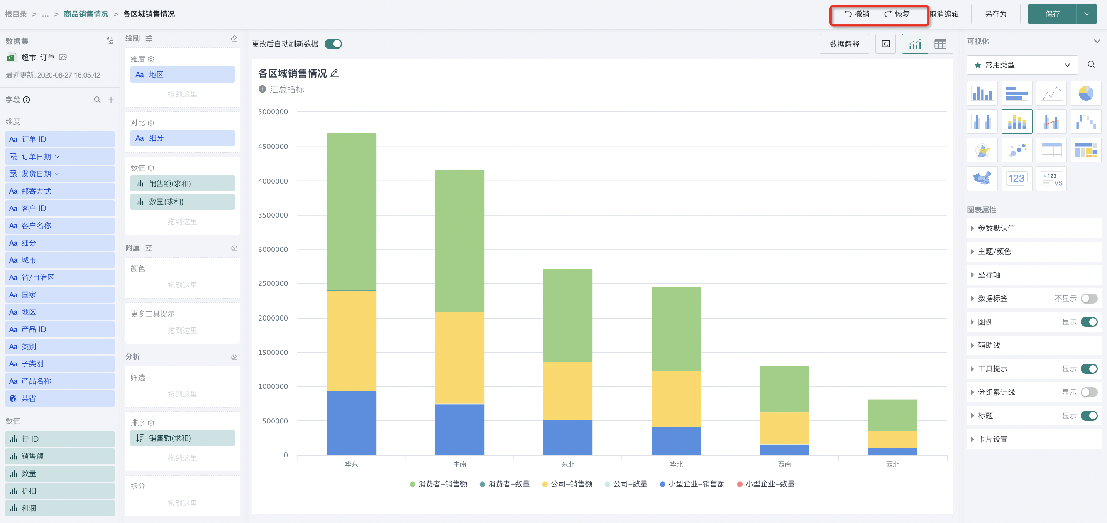1107x523 pixels.
Task: Collapse the 可视化 panel chevron
Action: [1097, 41]
